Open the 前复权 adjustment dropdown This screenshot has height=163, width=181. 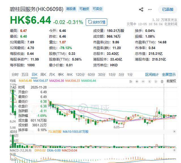pyautogui.click(x=171, y=81)
